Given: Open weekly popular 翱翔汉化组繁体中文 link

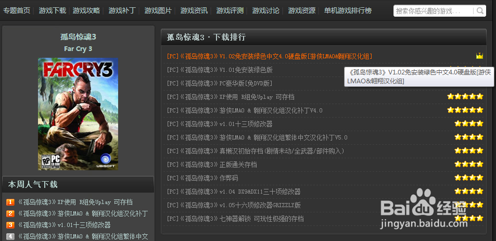Looking at the screenshot, I should 83,236.
